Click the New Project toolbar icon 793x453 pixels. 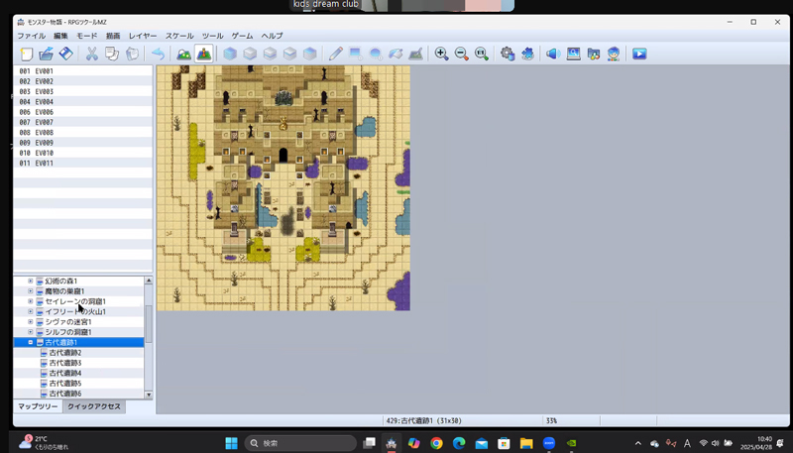[27, 54]
